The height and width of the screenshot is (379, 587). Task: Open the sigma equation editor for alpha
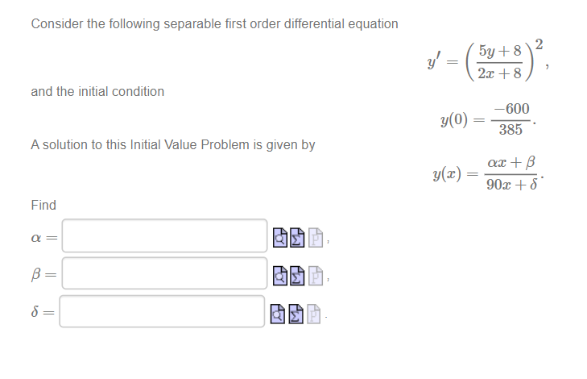297,238
